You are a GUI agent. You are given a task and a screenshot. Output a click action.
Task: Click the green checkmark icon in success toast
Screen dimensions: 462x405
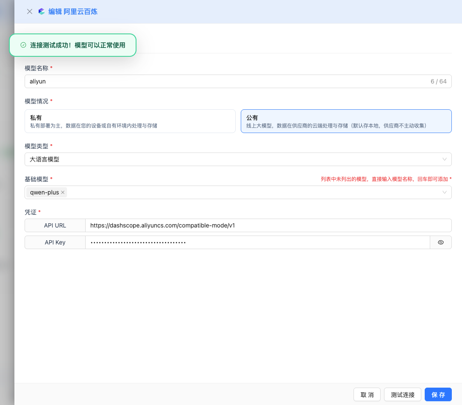pyautogui.click(x=23, y=45)
